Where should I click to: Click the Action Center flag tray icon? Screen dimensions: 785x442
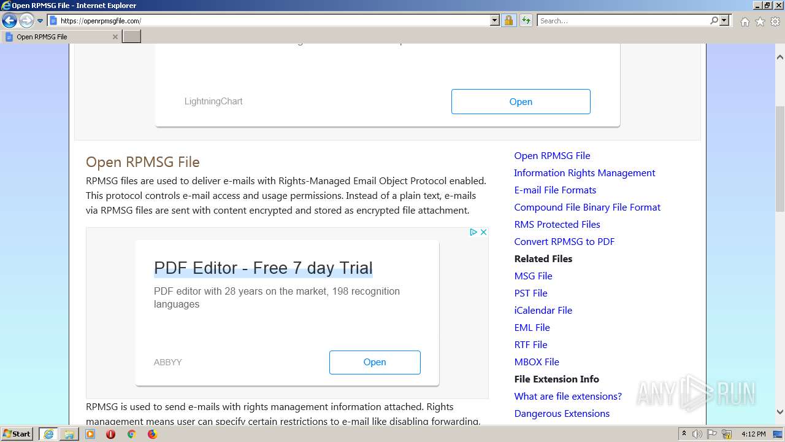pos(713,434)
